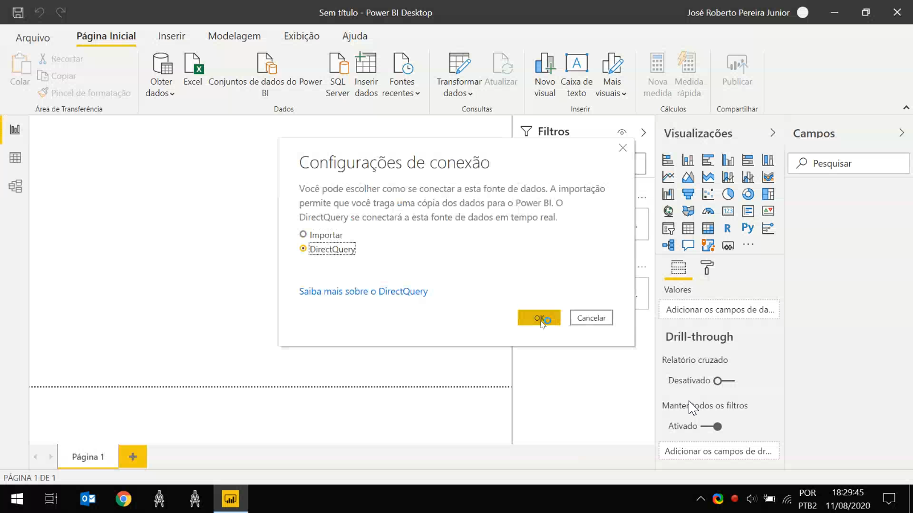The image size is (913, 513).
Task: Select the stacked column chart visual
Action: tap(688, 160)
